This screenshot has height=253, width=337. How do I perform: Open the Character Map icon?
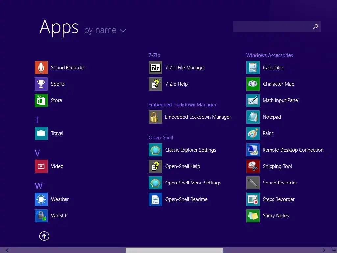(253, 84)
